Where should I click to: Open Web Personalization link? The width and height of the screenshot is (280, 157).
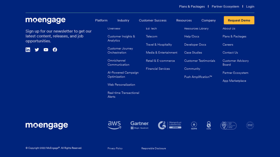tap(121, 85)
